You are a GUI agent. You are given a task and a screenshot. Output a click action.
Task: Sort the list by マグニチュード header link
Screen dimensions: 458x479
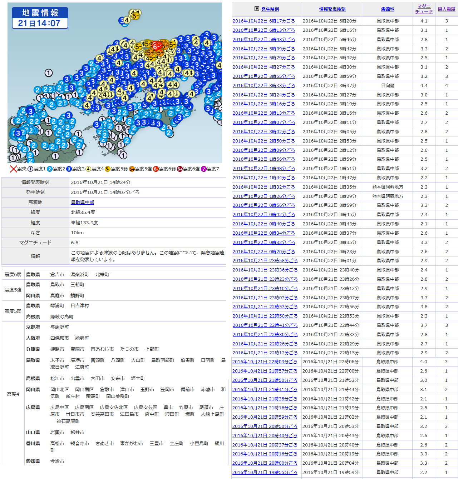(x=424, y=9)
